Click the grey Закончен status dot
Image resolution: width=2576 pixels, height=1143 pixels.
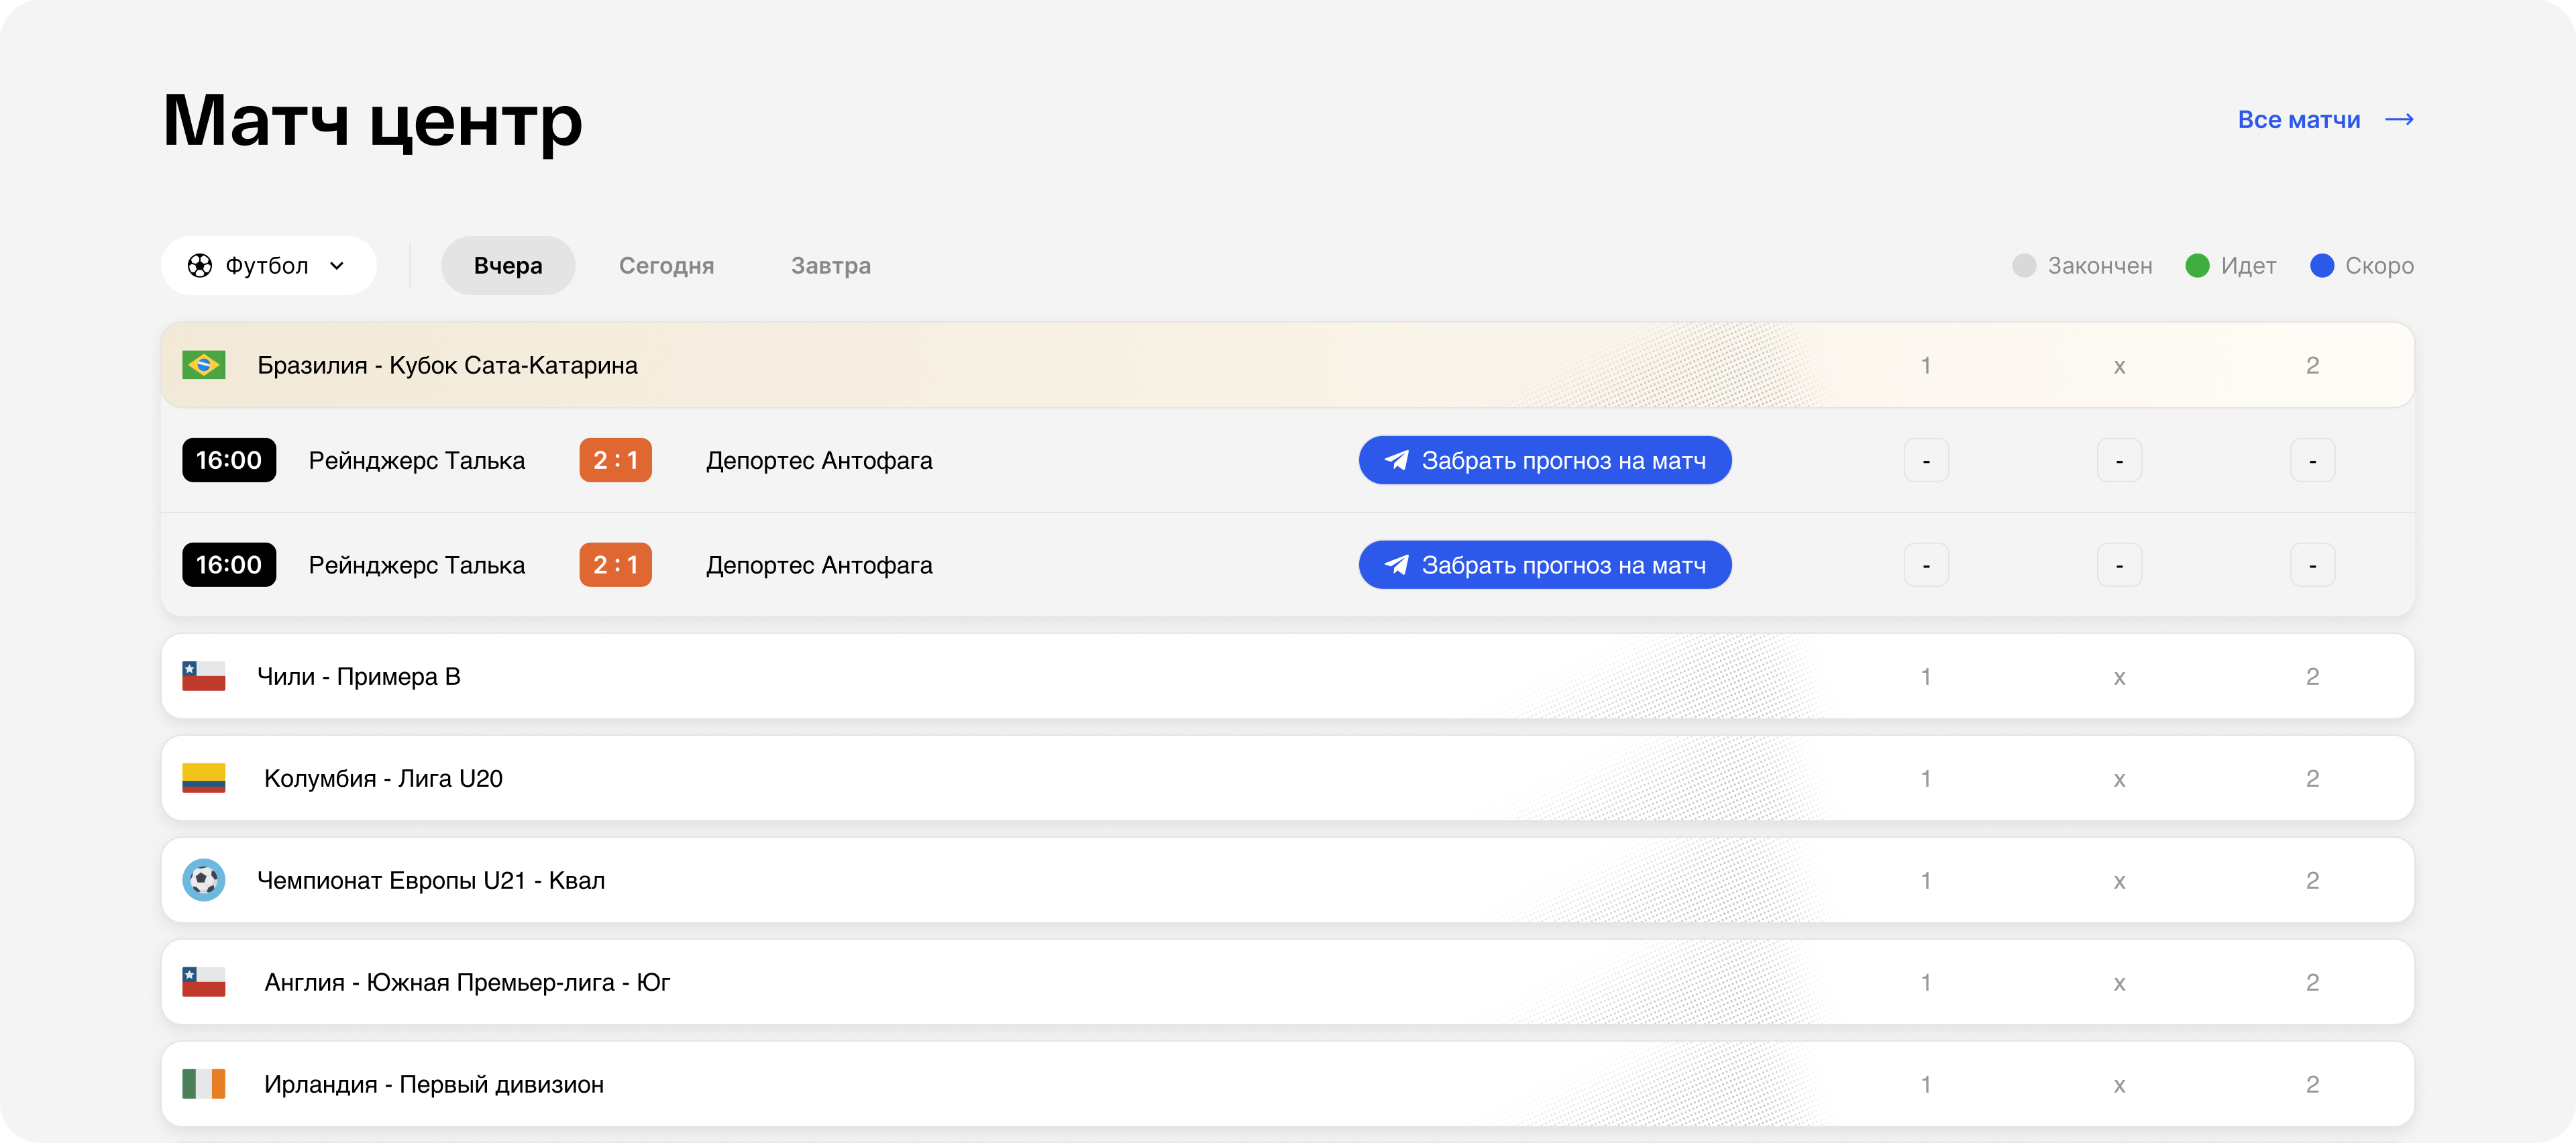click(x=2024, y=265)
